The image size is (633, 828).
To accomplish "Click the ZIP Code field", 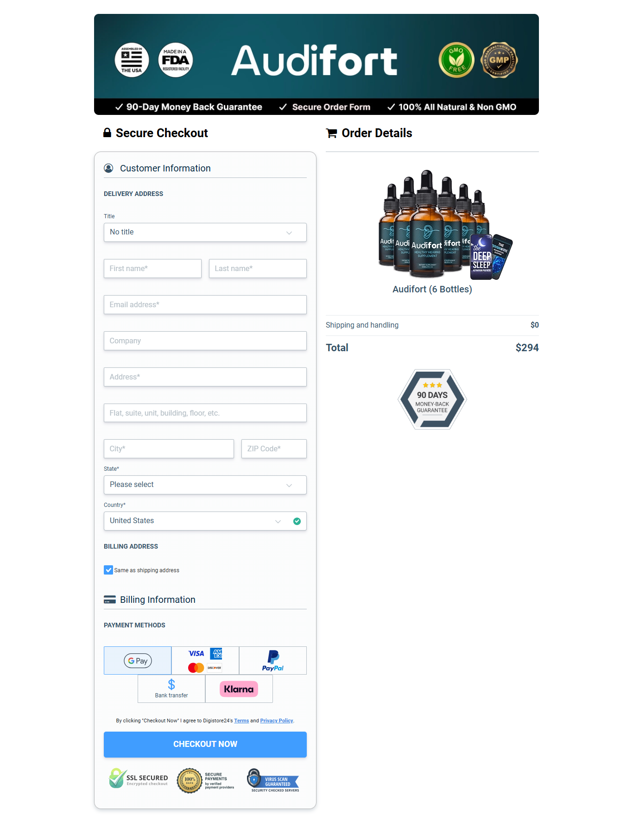I will 274,449.
